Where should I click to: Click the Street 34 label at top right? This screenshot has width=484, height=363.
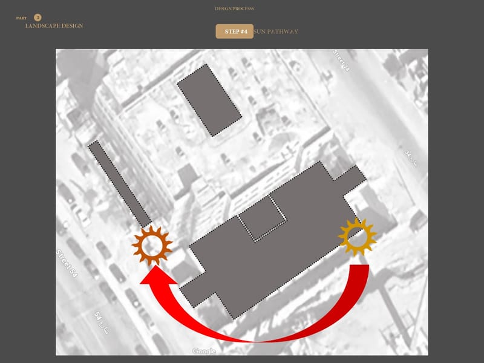(341, 61)
